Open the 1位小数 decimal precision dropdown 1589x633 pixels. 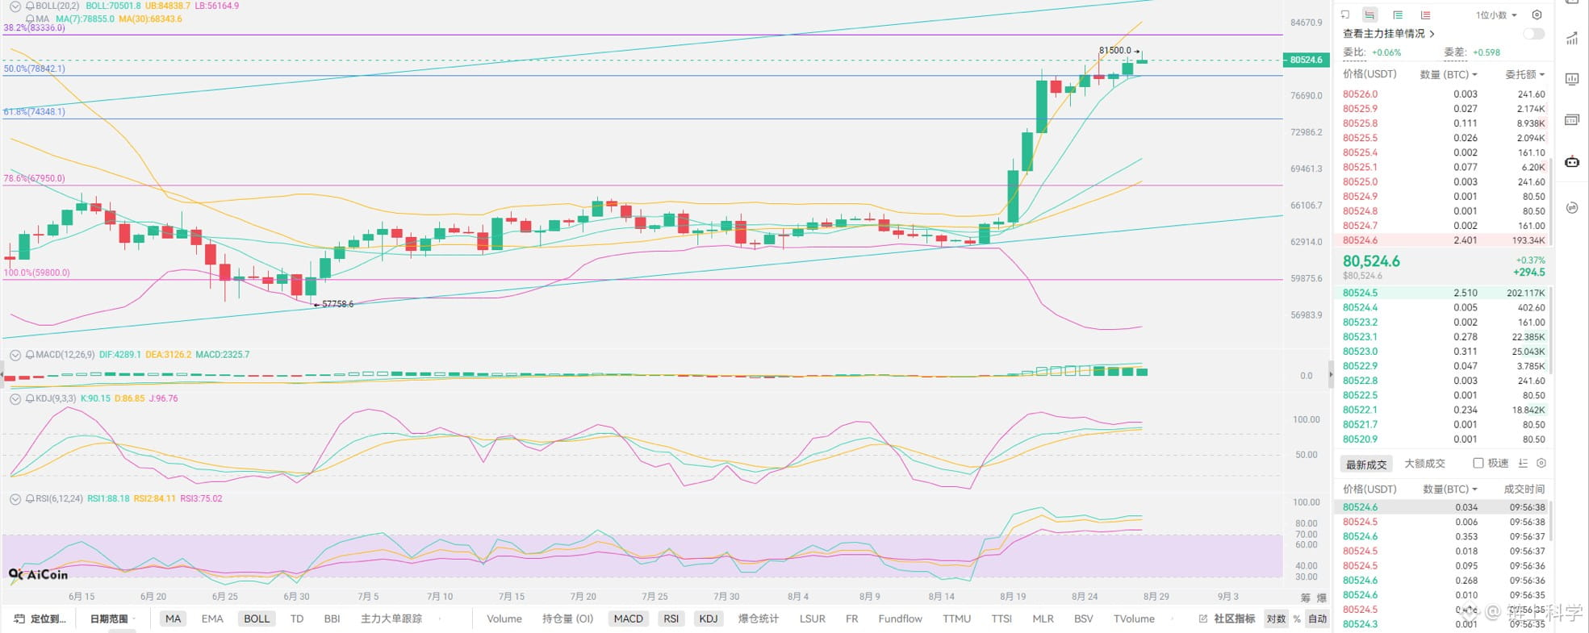[1496, 15]
